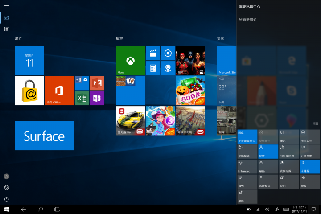Image resolution: width=321 pixels, height=214 pixels.
Task: Toggle 位置 location quick action
Action: [x=268, y=152]
